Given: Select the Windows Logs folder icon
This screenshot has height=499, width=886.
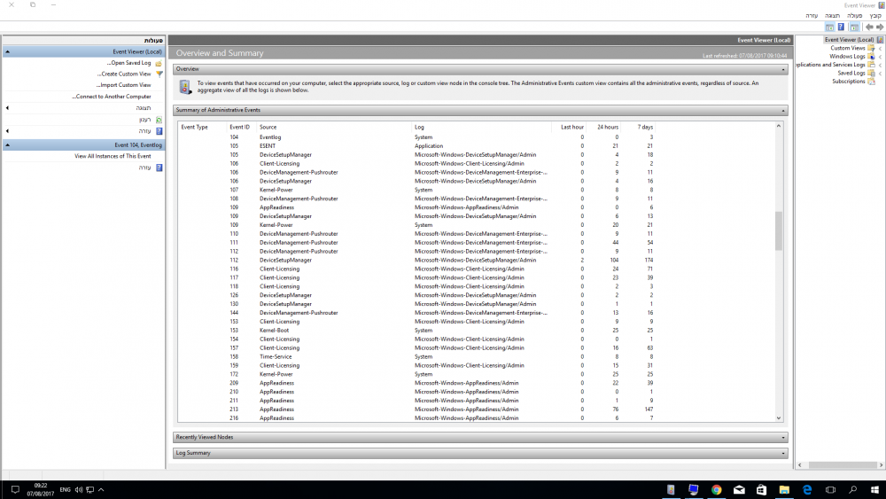Looking at the screenshot, I should pyautogui.click(x=871, y=57).
